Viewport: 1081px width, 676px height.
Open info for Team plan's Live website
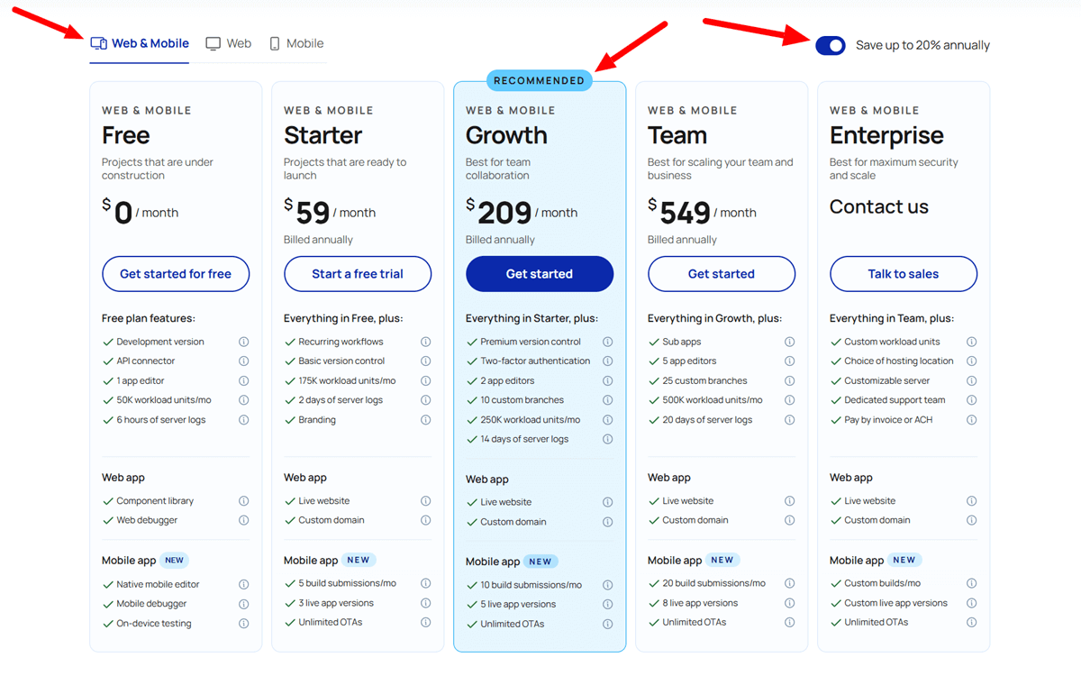click(789, 500)
